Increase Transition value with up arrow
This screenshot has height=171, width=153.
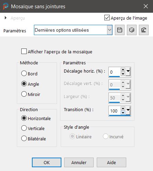(x=123, y=108)
